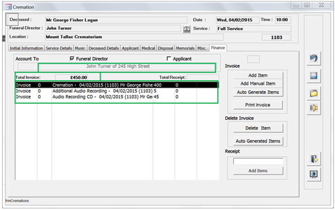Viewport: 335px width, 210px height.
Task: Click the Deceased name field
Action: (x=116, y=20)
